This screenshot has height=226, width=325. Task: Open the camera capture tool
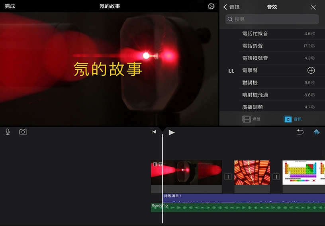pyautogui.click(x=23, y=132)
